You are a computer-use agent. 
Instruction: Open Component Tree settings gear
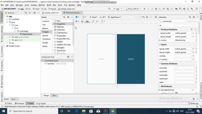68,57
